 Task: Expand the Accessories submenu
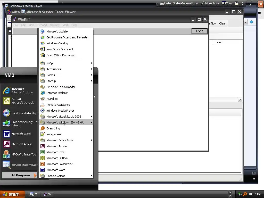[x=66, y=69]
